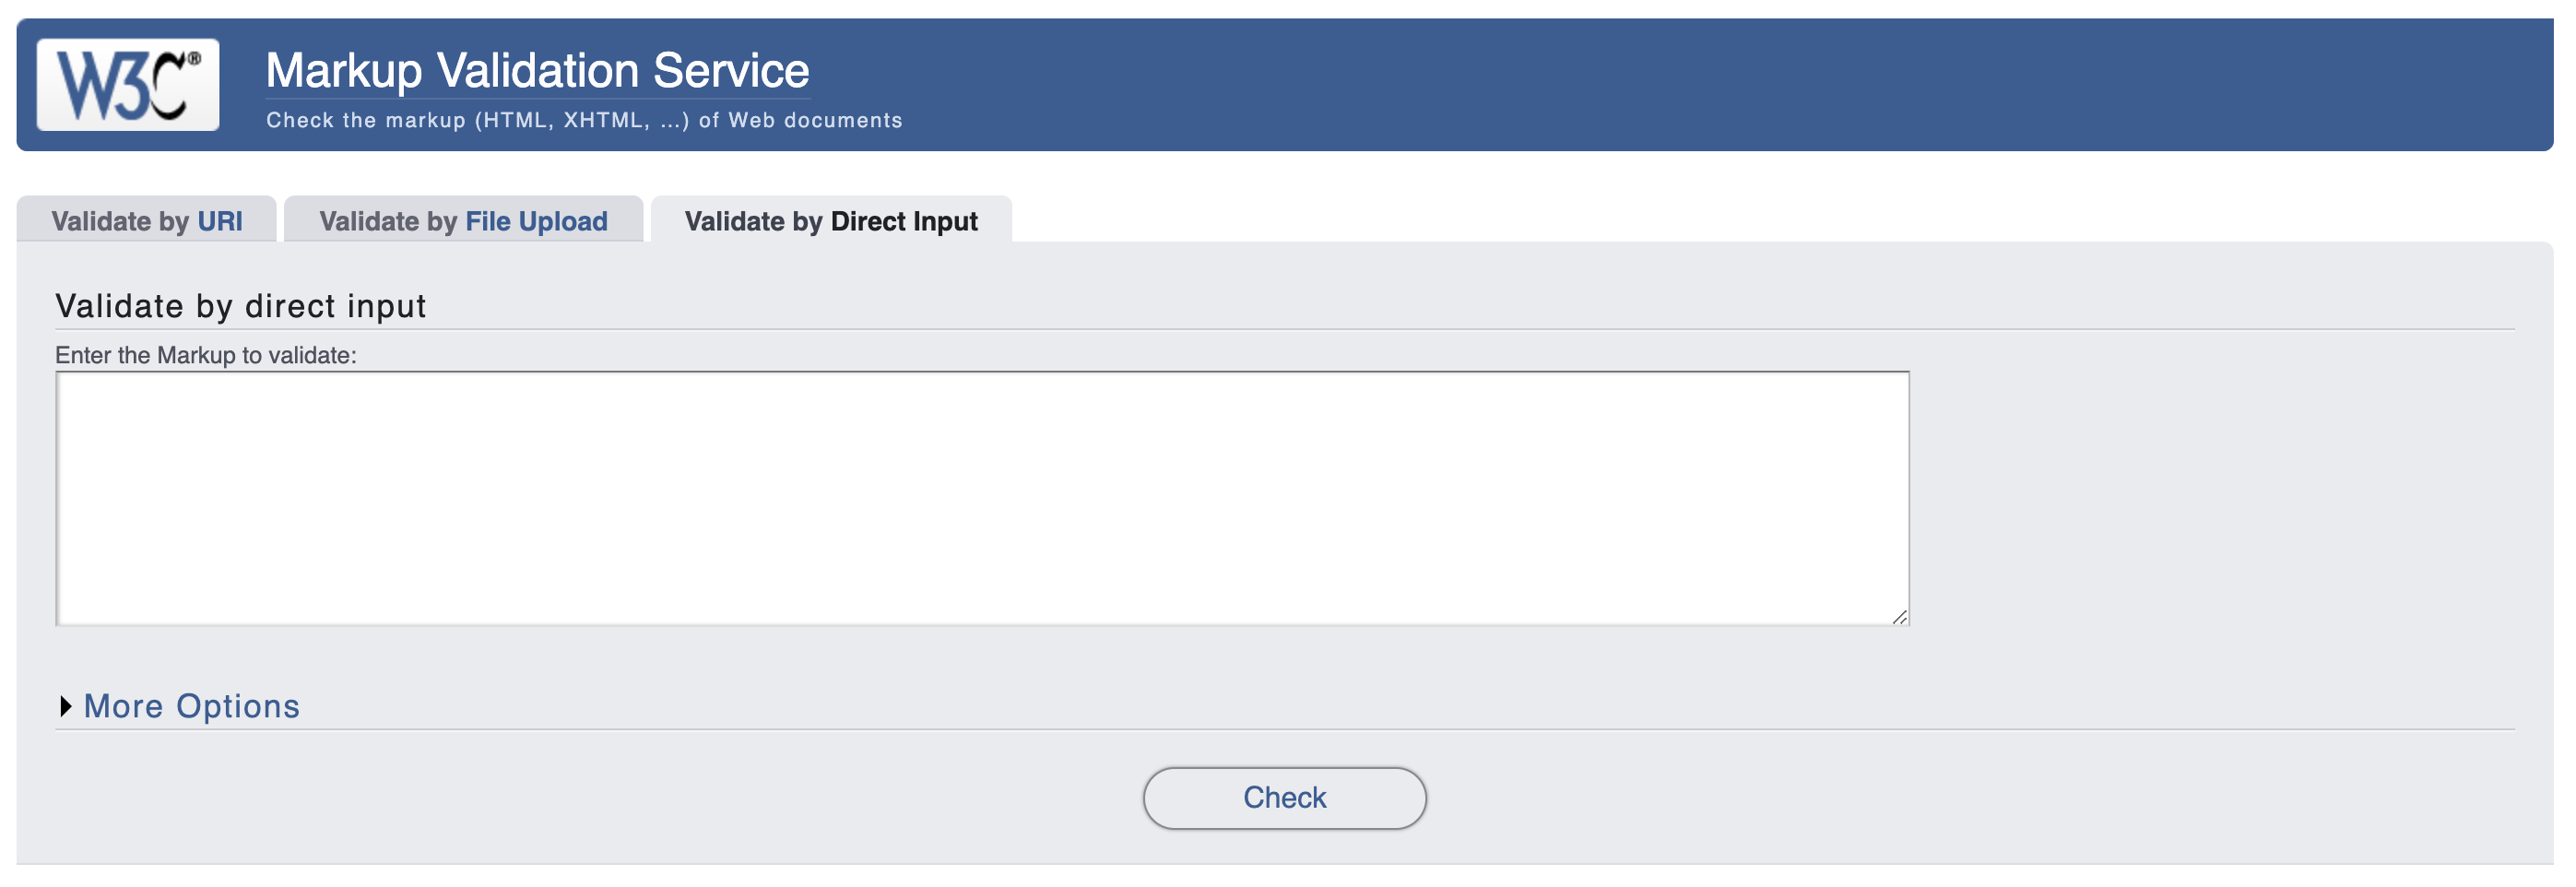This screenshot has width=2576, height=887.
Task: Click the word 'URI' in first tab
Action: click(220, 221)
